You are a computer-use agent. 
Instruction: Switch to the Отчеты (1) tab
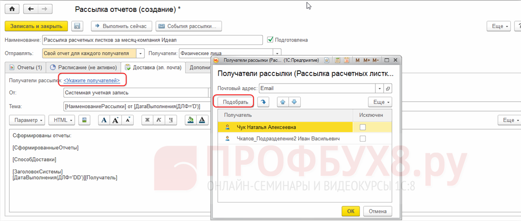click(x=25, y=67)
